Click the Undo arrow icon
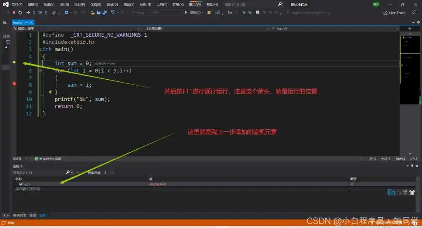This screenshot has width=422, height=228. coord(113,13)
